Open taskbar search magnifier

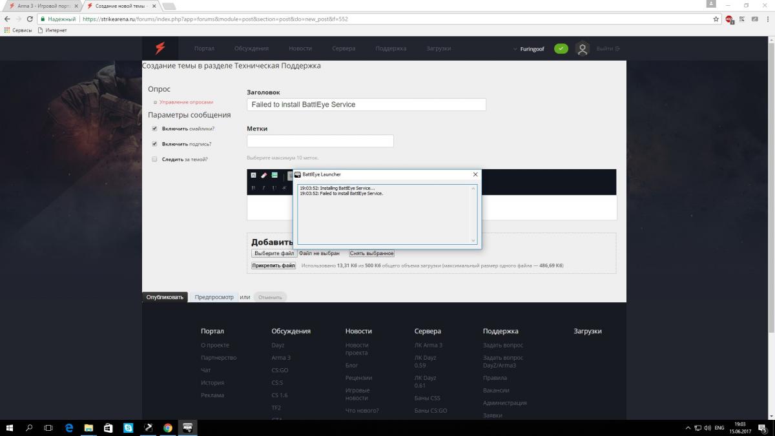point(29,428)
